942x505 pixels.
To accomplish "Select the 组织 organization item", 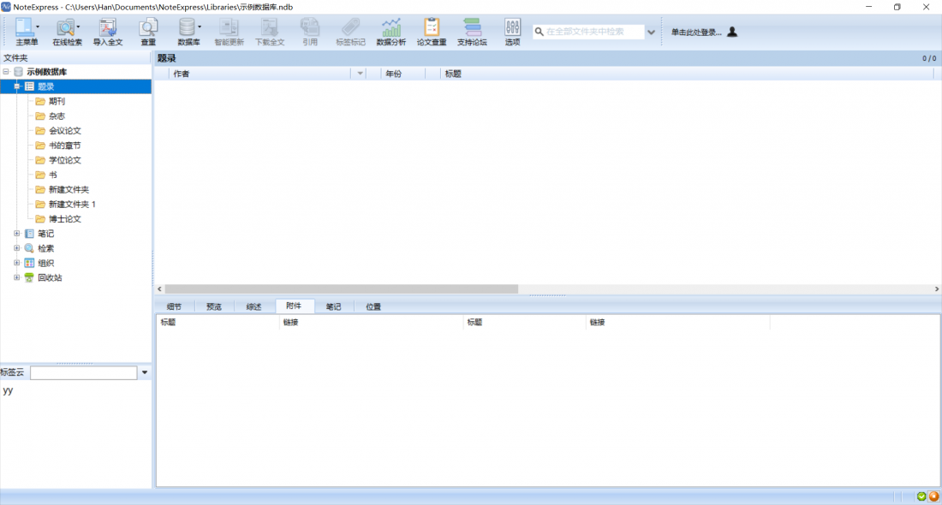I will point(45,263).
